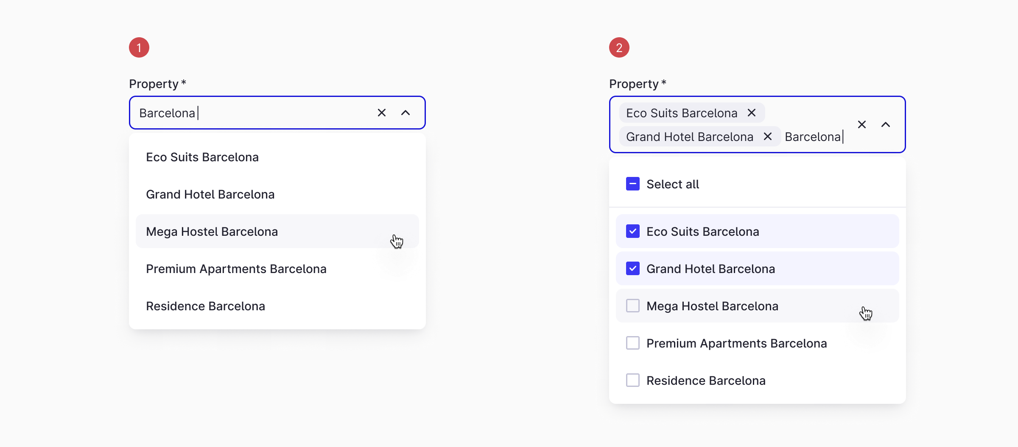Collapse the first dropdown with chevron
1018x447 pixels.
(406, 113)
